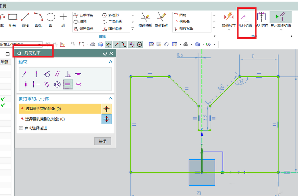This screenshot has width=298, height=196.
Task: Open the Rapid Dimension (快速尺寸) dropdown arrow
Action: [229, 30]
